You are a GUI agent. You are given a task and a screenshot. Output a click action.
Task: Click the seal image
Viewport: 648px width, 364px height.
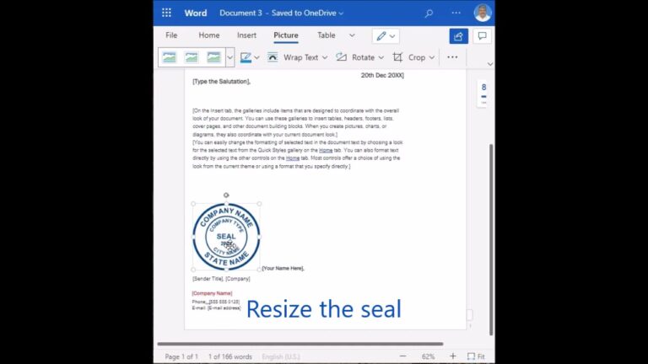226,237
